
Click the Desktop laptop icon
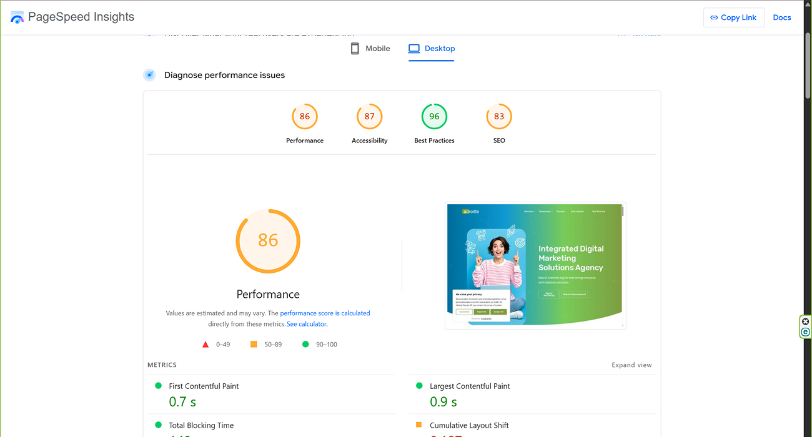(x=414, y=49)
